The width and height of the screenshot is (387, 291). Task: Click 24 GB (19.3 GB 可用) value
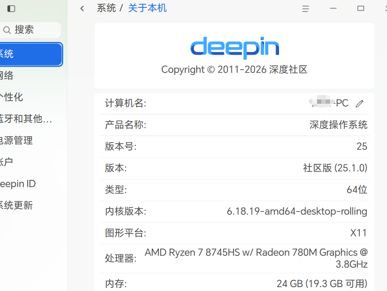pyautogui.click(x=322, y=284)
